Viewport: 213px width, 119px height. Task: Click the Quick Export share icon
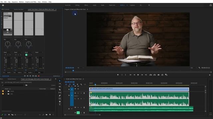[211, 5]
